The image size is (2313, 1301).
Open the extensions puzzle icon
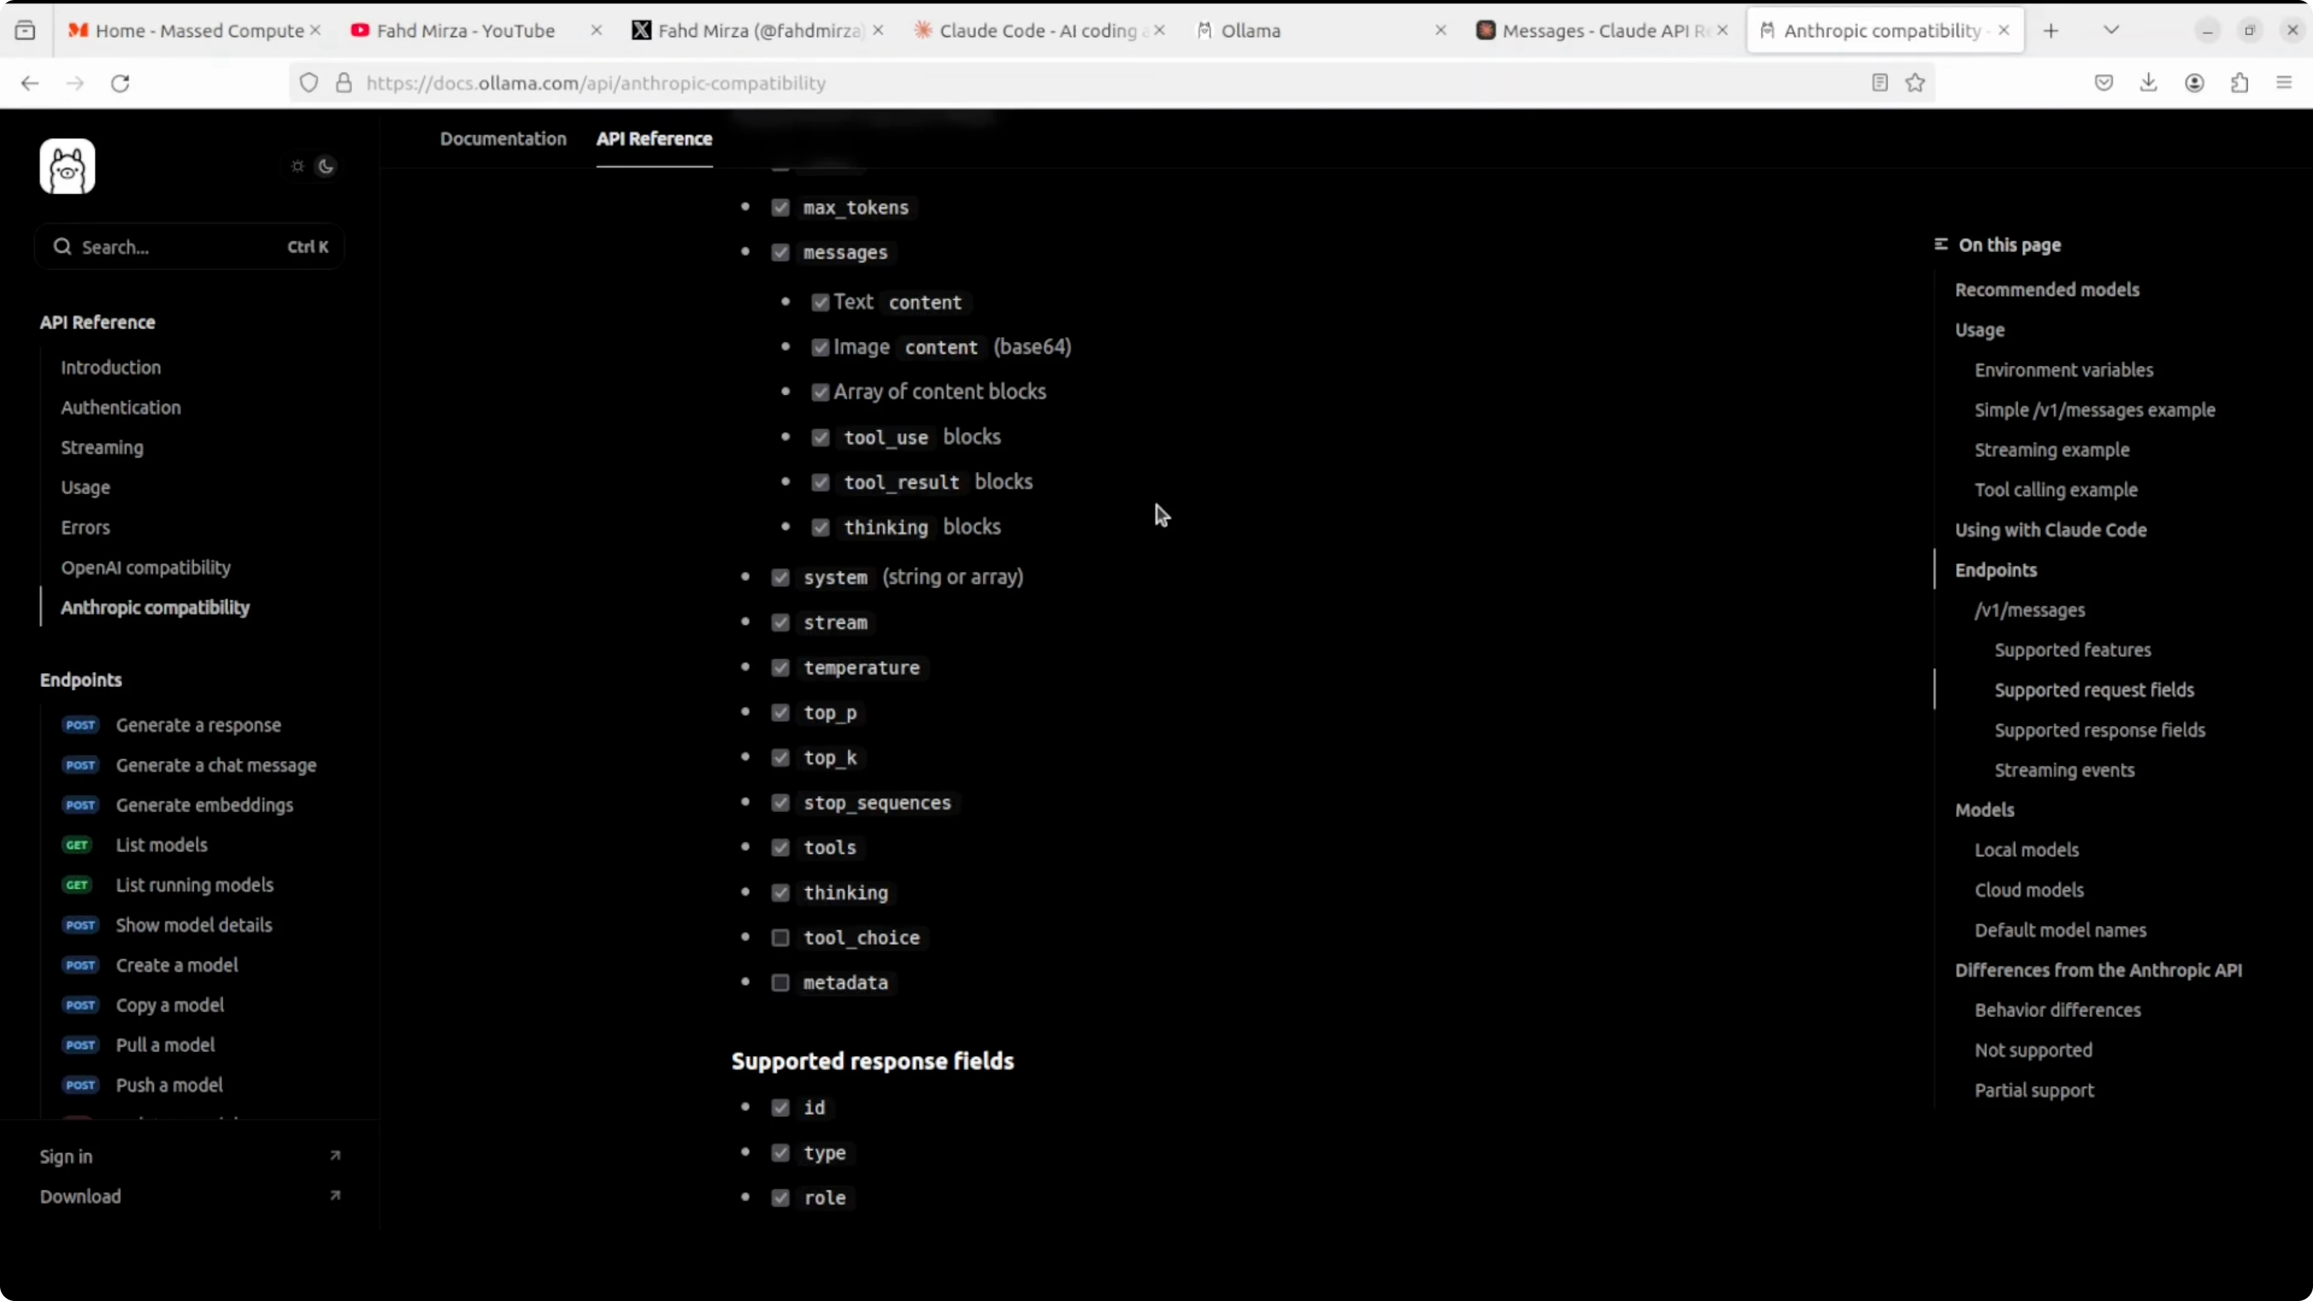(x=2239, y=84)
